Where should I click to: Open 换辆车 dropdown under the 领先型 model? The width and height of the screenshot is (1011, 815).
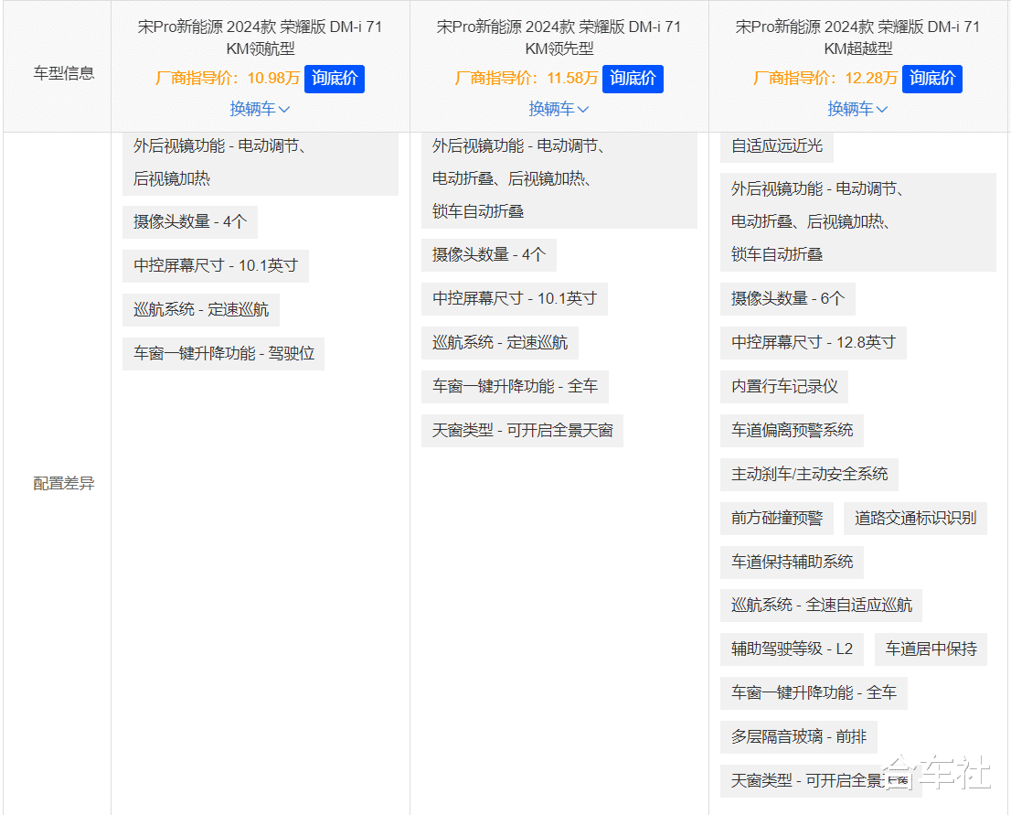559,109
